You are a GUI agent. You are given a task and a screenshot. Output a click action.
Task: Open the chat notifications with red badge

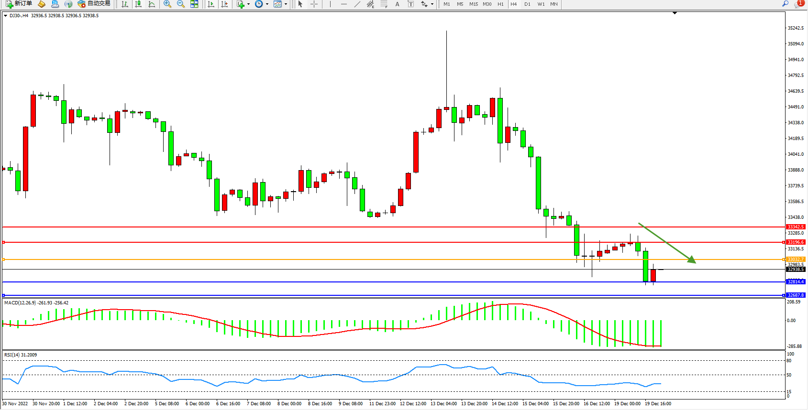(798, 4)
